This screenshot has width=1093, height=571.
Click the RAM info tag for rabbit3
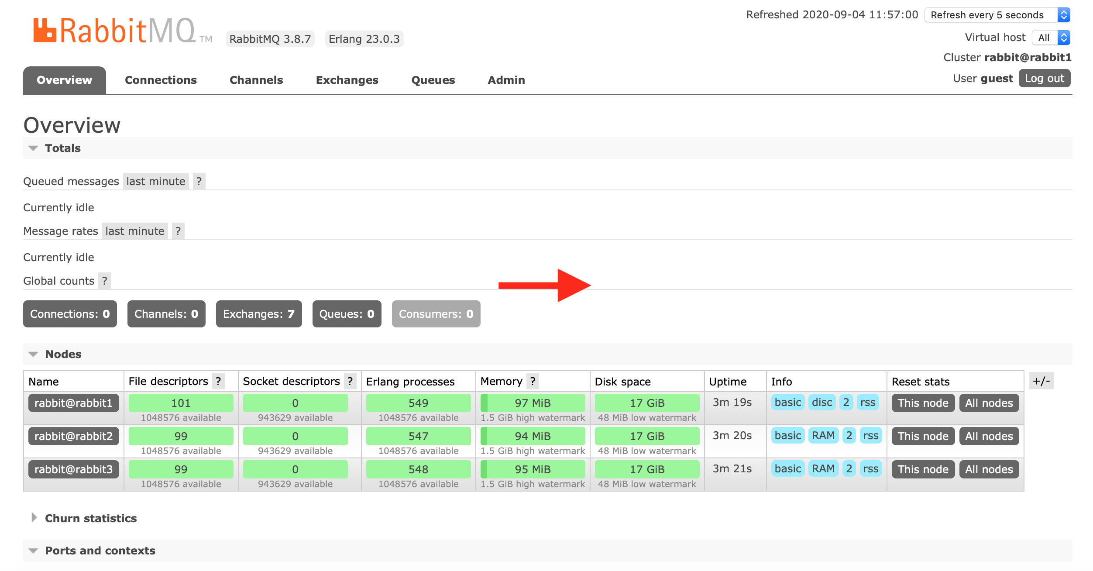(823, 468)
